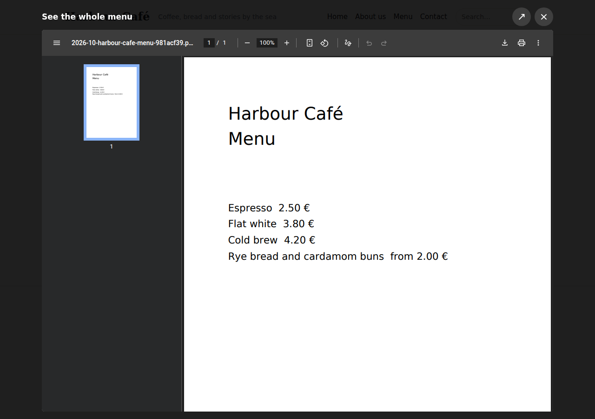
Task: Click the page number field showing 1
Action: point(209,43)
